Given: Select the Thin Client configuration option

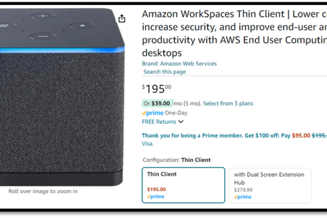Looking at the screenshot, I should [183, 185].
